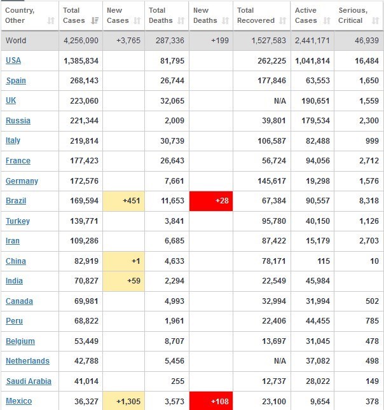Go to the Netherlands country page

click(x=27, y=361)
